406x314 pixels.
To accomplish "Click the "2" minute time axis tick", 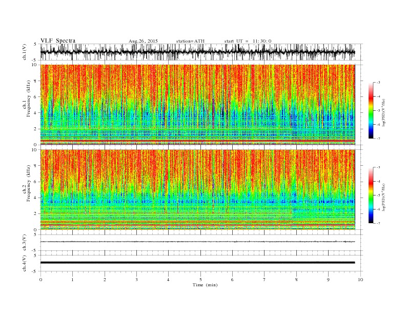I will [x=105, y=280].
